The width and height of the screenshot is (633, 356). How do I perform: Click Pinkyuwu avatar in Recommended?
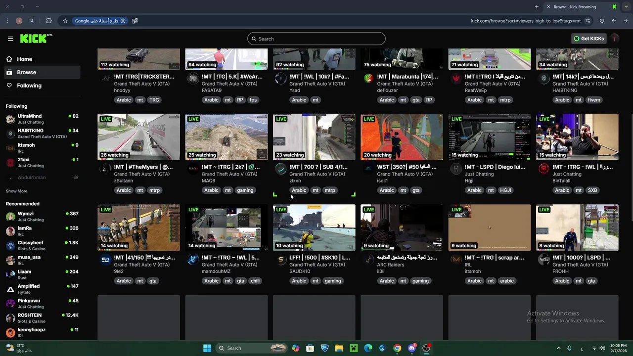(x=10, y=303)
